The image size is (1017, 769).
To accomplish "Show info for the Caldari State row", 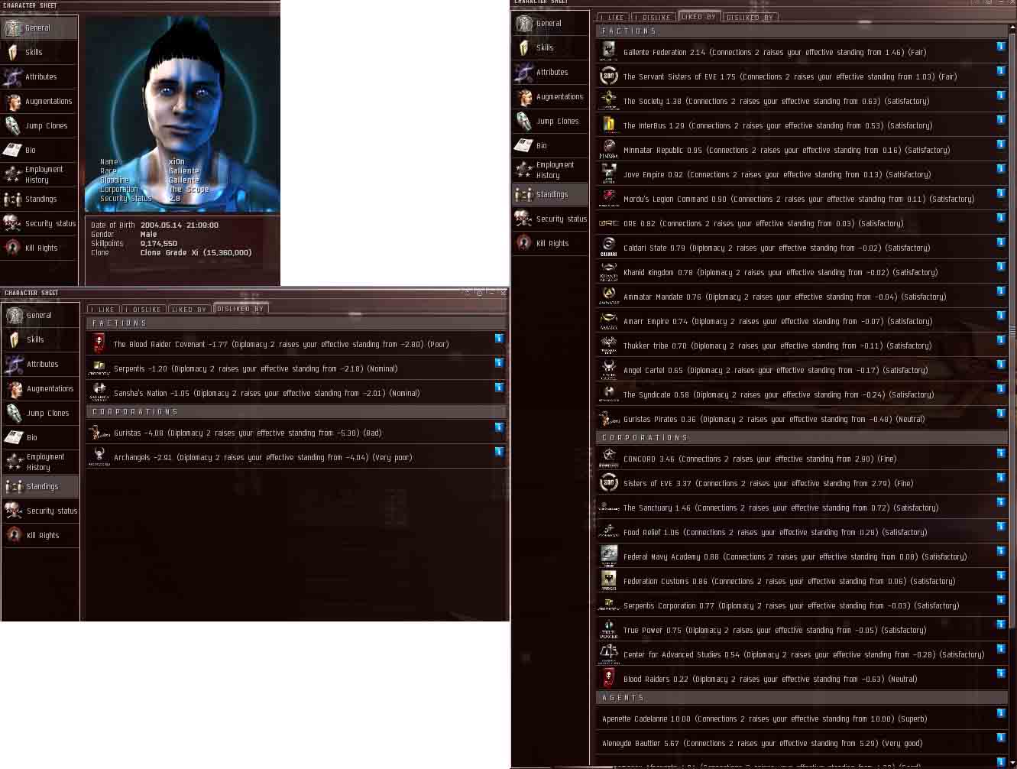I will [1001, 242].
